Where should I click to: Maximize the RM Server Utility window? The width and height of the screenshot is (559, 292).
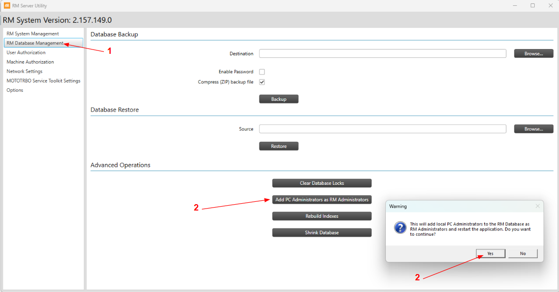(533, 6)
